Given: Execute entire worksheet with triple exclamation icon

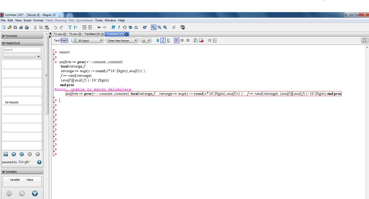Looking at the screenshot, I should coord(113,27).
